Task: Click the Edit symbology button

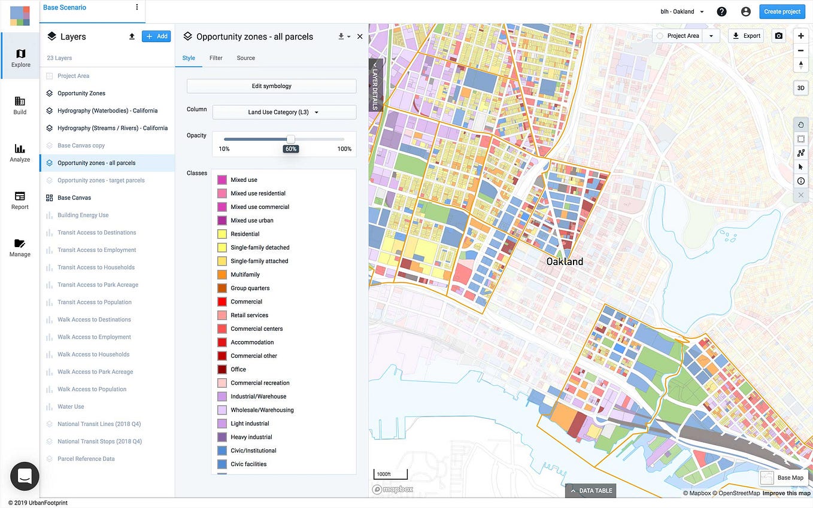Action: [271, 86]
